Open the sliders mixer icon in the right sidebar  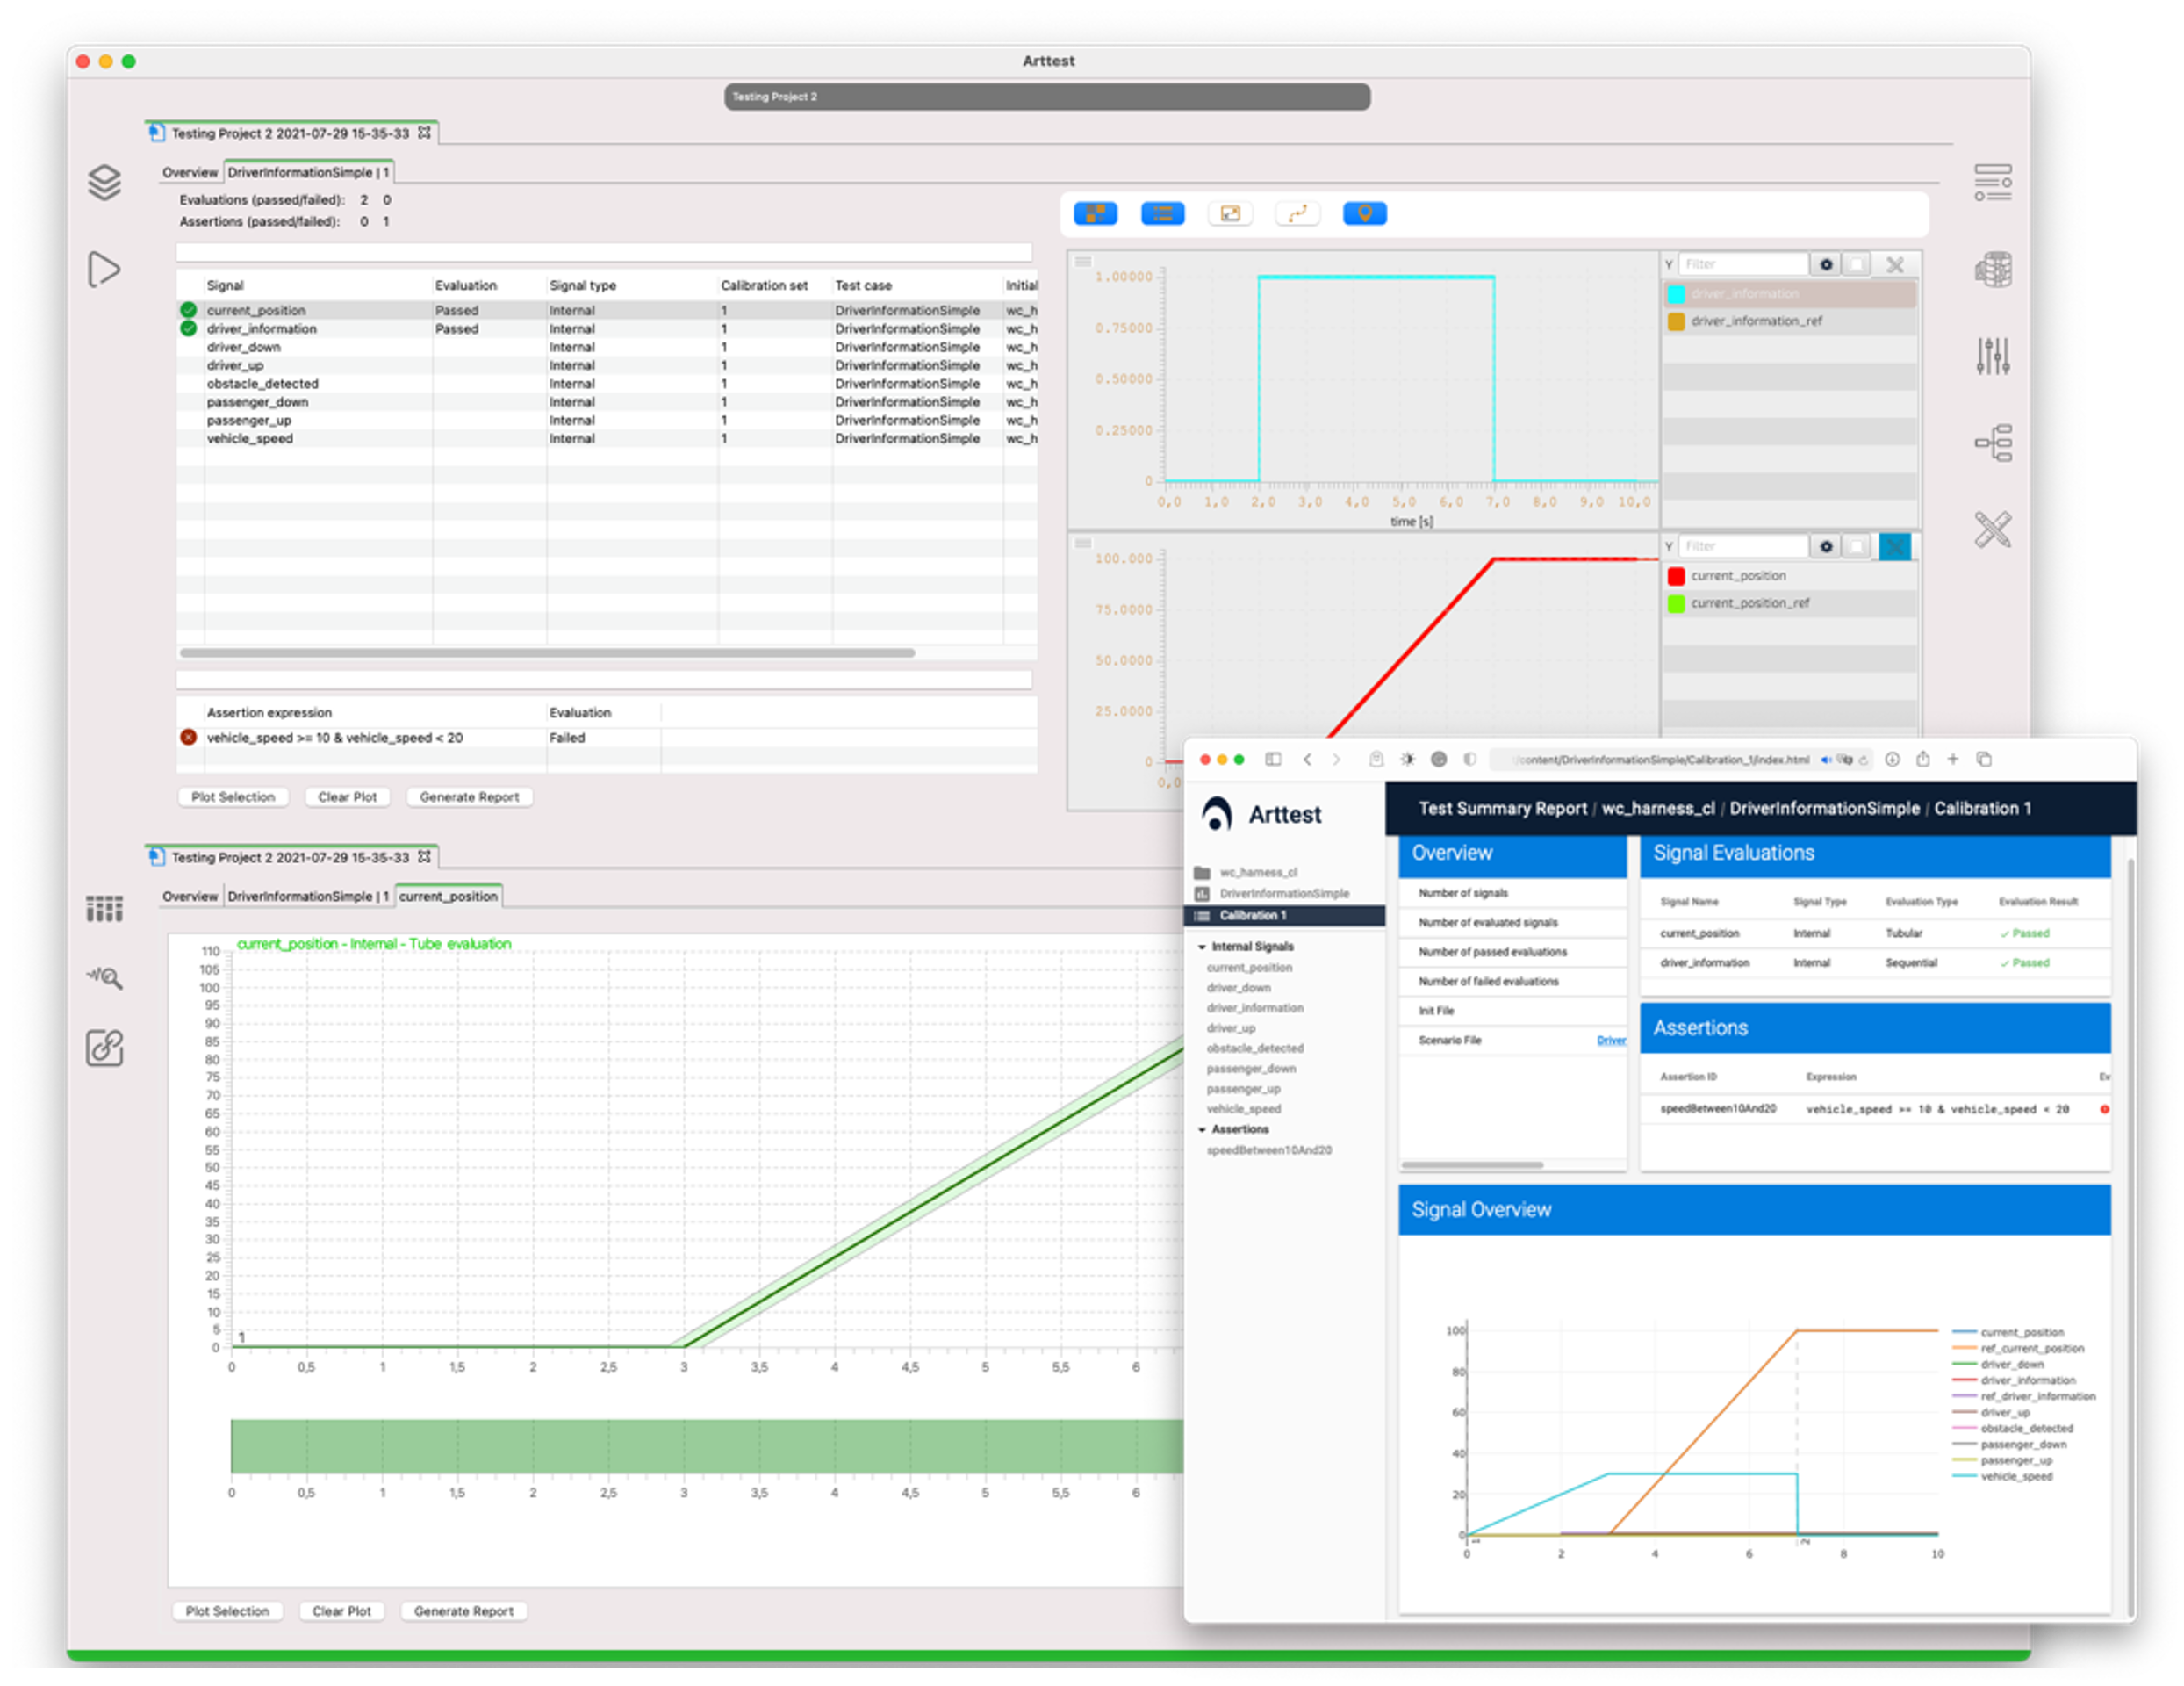click(1992, 356)
